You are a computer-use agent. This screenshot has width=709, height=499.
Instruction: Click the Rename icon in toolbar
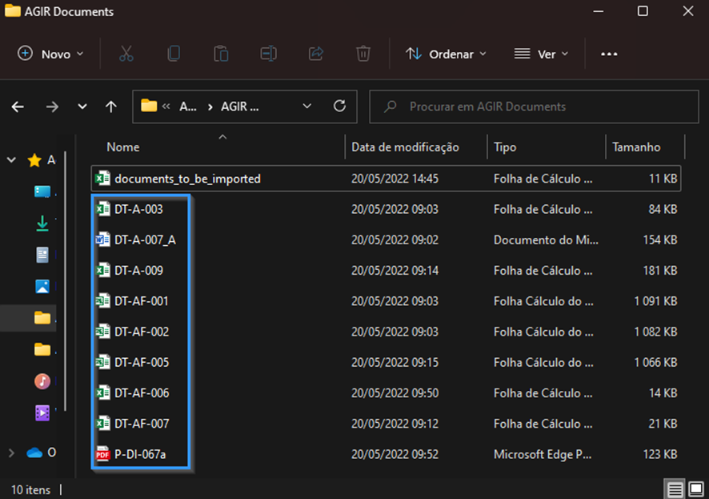point(268,54)
